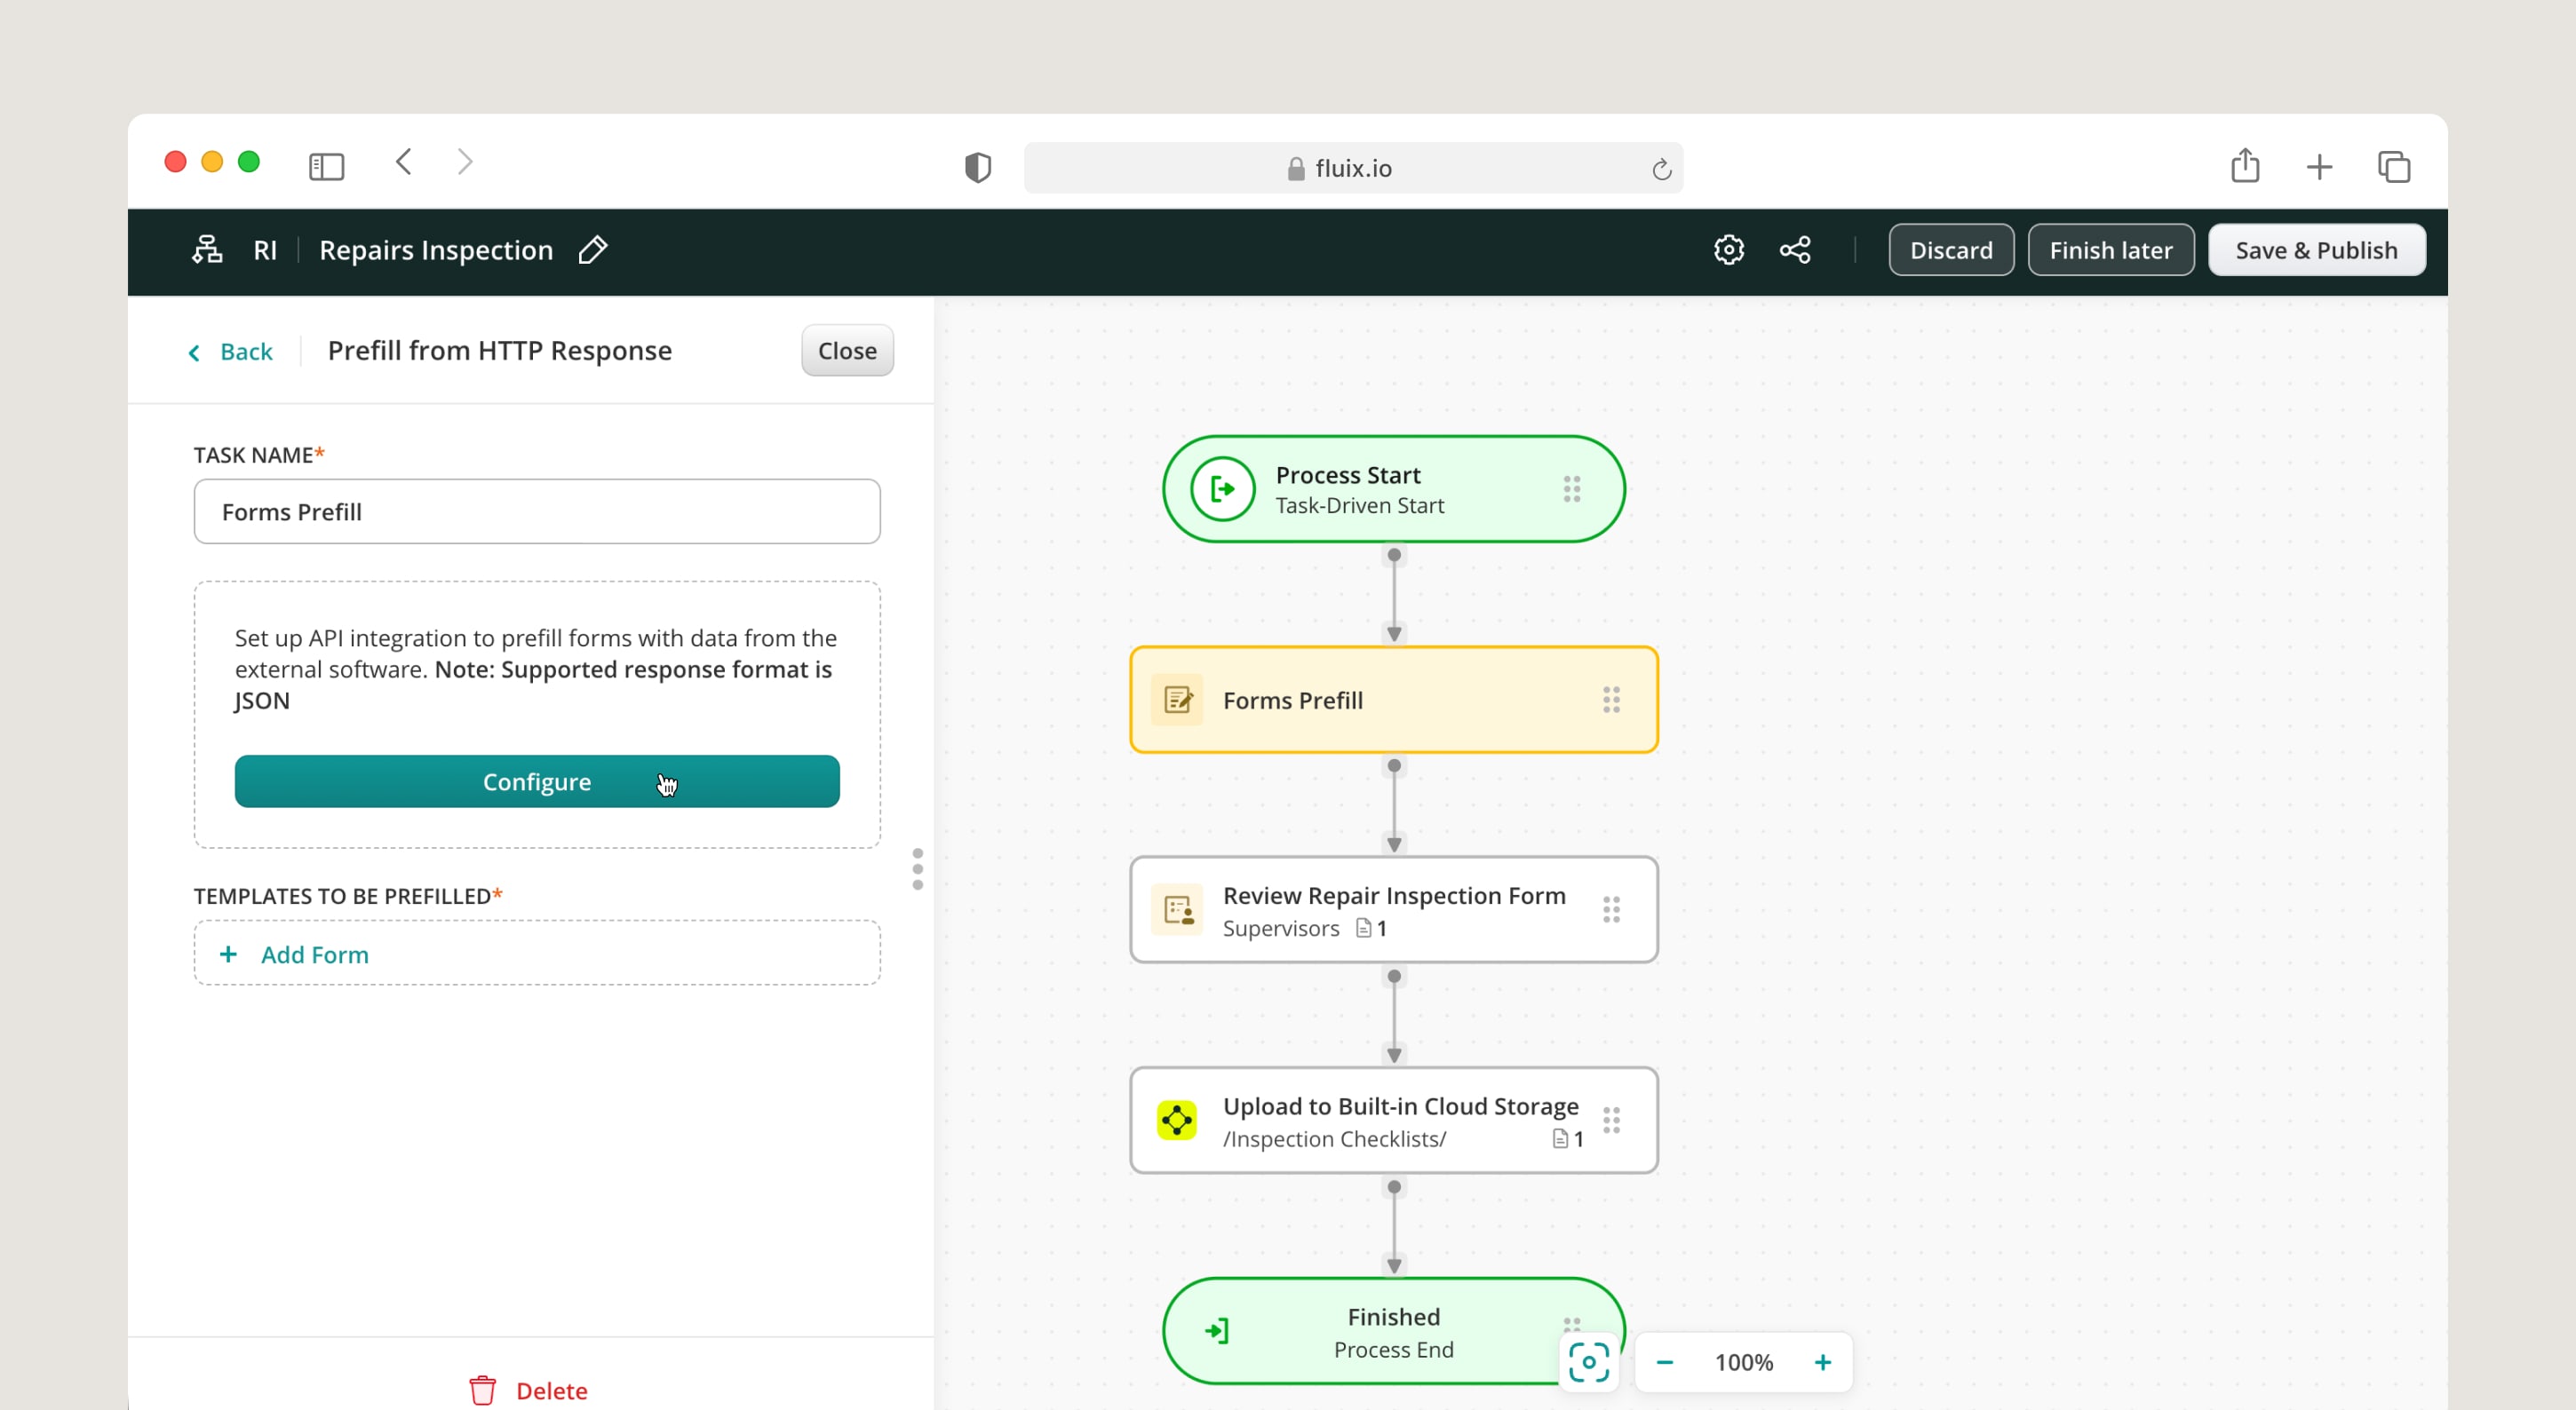Open a new browser tab with plus icon
Image resolution: width=2576 pixels, height=1410 pixels.
[x=2319, y=167]
